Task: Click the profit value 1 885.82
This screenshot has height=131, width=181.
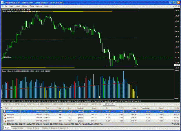Action: [x=175, y=118]
